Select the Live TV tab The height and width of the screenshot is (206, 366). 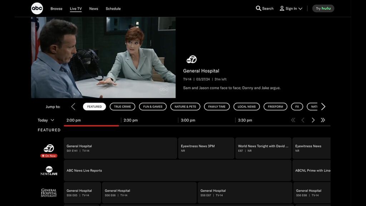[76, 9]
